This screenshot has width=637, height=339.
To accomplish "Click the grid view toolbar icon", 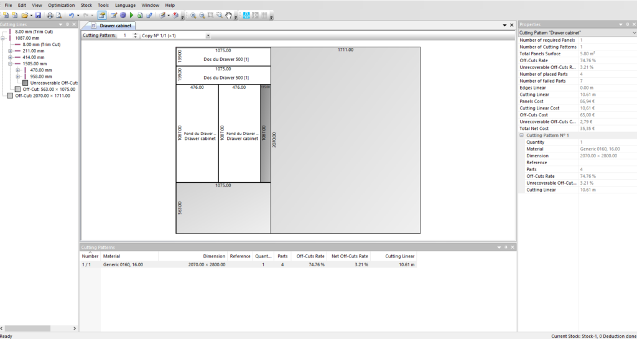I will pos(264,16).
